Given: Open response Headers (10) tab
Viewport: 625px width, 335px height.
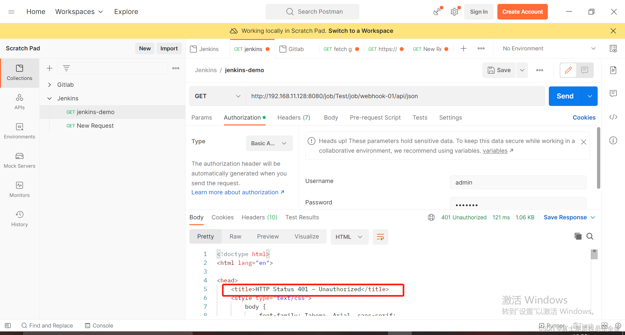Looking at the screenshot, I should coord(259,217).
